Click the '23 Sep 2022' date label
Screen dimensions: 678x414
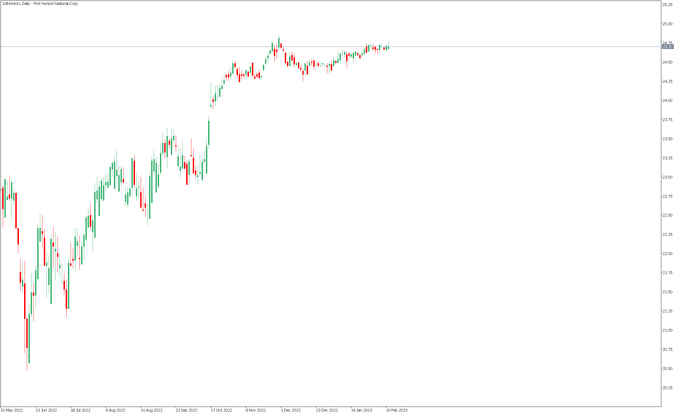tap(187, 411)
